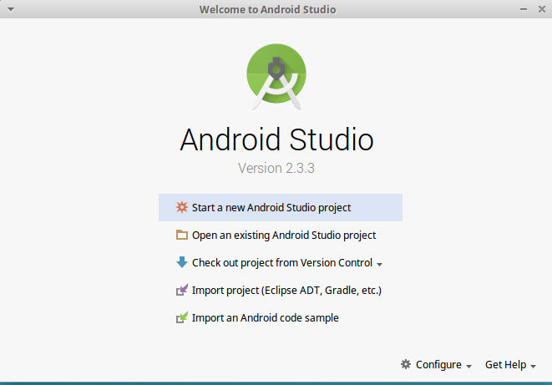Click the Android Studio compass logo
The width and height of the screenshot is (552, 385).
(x=276, y=76)
